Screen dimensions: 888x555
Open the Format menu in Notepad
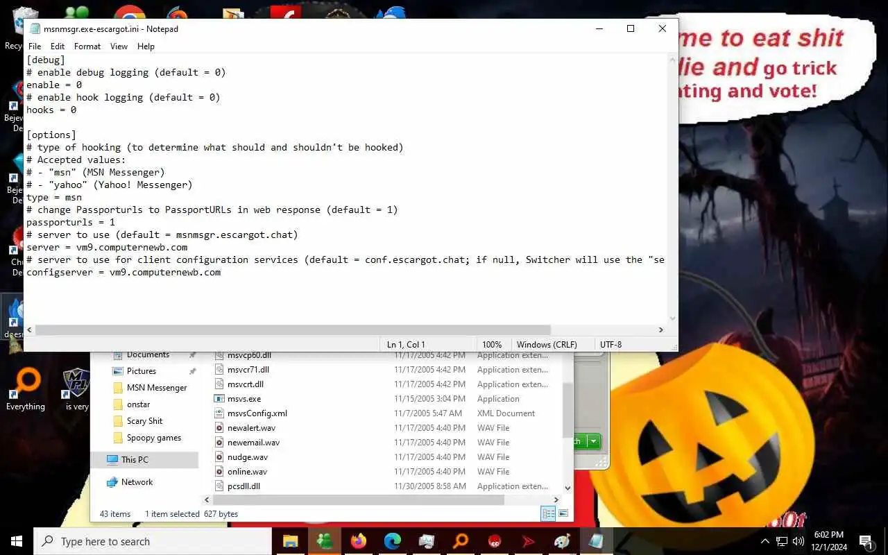(x=87, y=46)
